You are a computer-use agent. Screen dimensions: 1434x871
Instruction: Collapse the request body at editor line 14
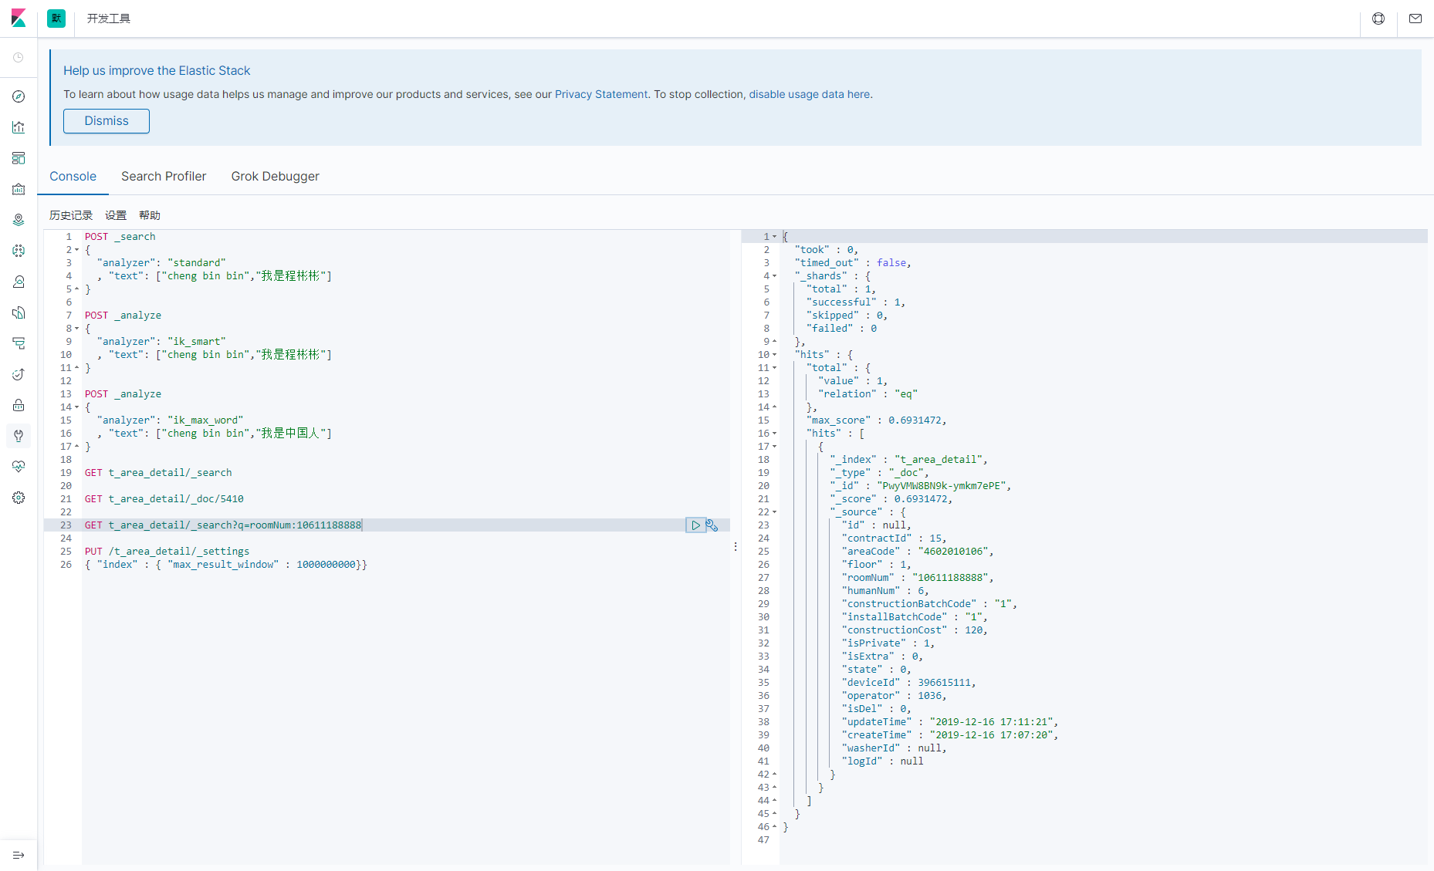point(76,407)
